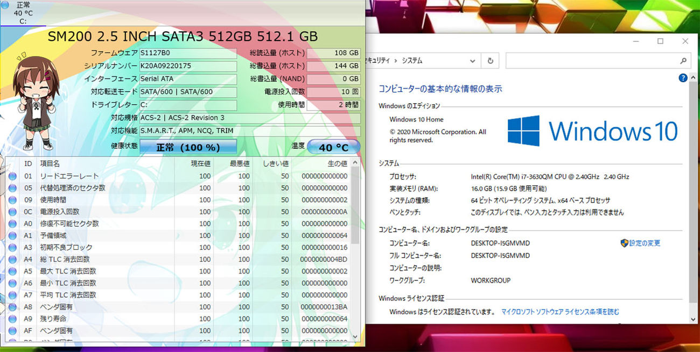
Task: Click the shield icon beside 設定の変更
Action: pos(625,243)
